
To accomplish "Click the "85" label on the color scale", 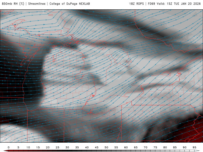I will coord(175,147).
